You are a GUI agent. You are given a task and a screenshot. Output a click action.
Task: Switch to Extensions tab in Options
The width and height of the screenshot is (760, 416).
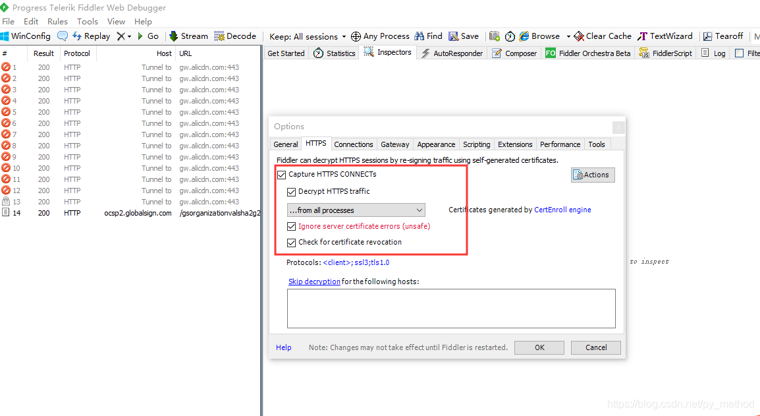tap(515, 144)
